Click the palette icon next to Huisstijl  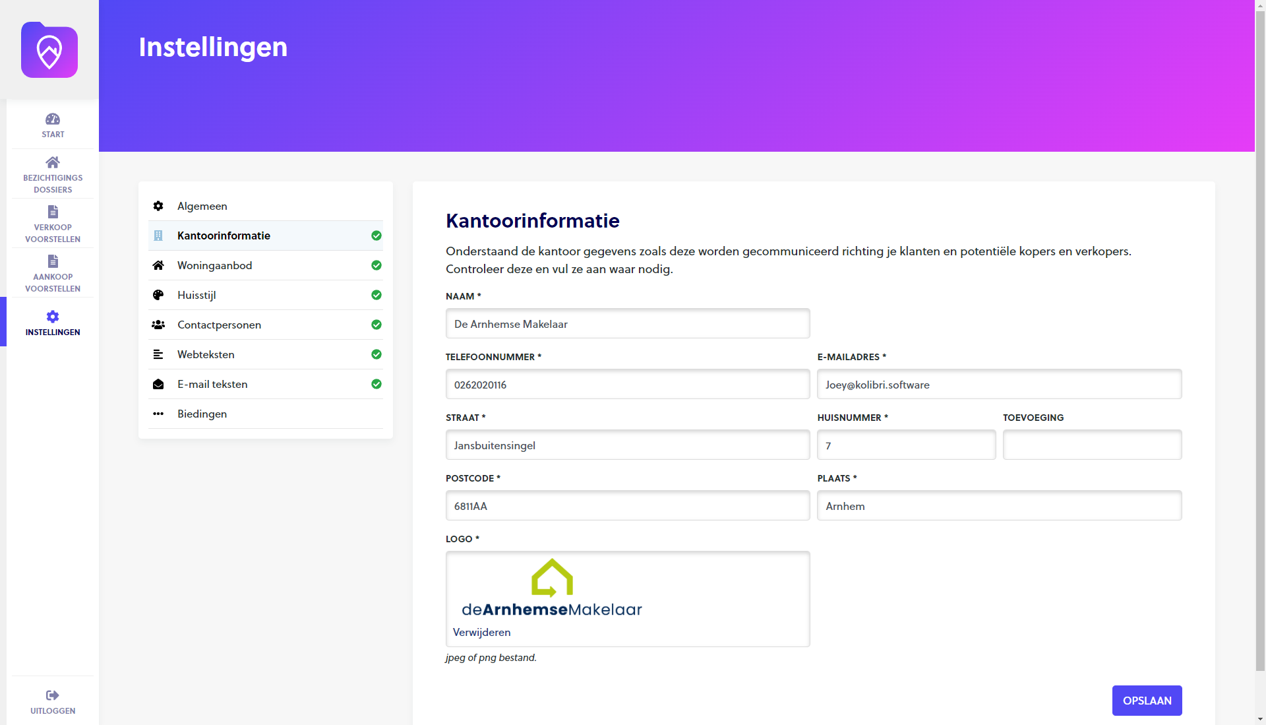[x=158, y=295]
